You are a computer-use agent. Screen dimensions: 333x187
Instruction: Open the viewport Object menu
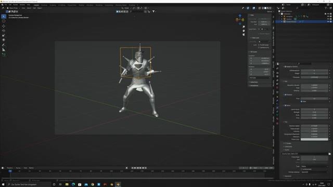click(x=40, y=8)
